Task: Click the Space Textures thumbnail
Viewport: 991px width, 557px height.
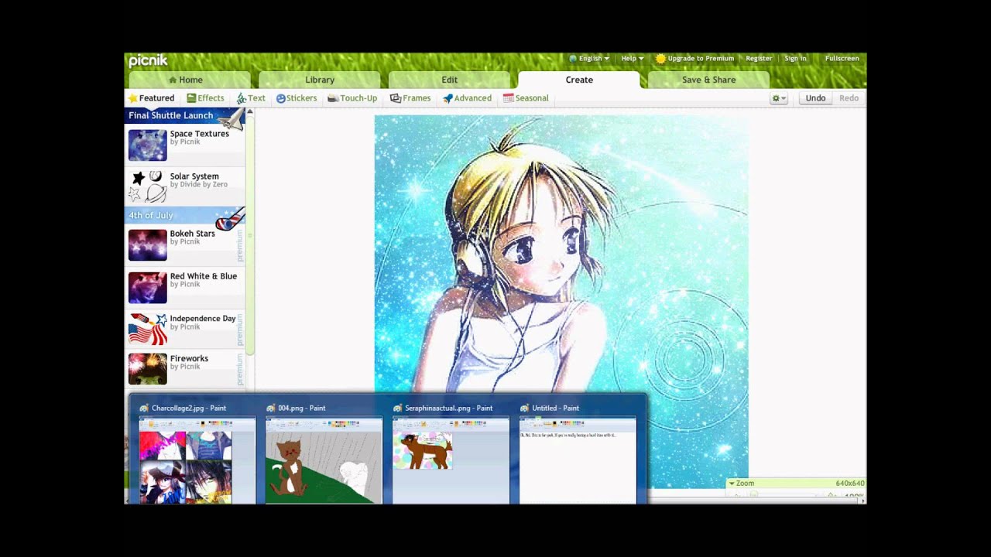Action: tap(147, 145)
